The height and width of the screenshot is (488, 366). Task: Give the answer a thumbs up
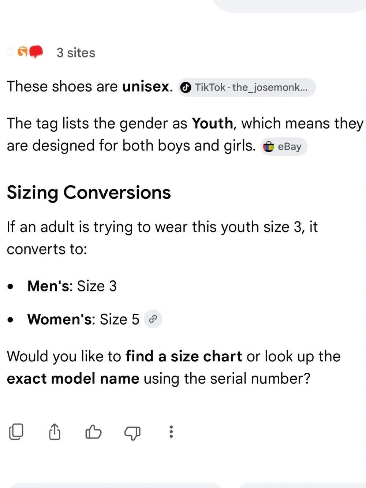tap(93, 432)
